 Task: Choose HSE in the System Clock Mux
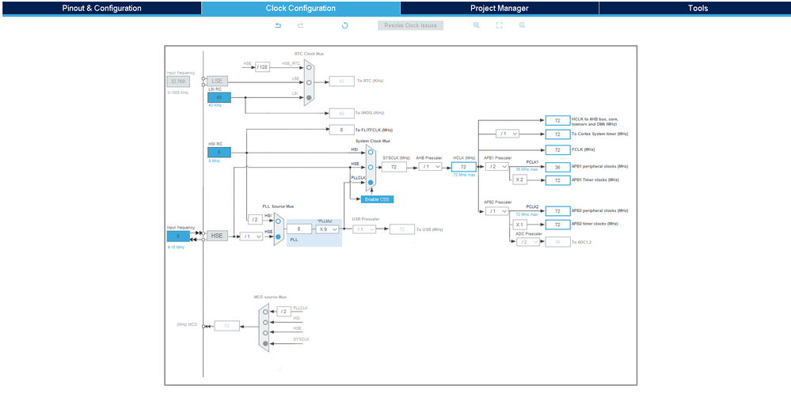(371, 167)
